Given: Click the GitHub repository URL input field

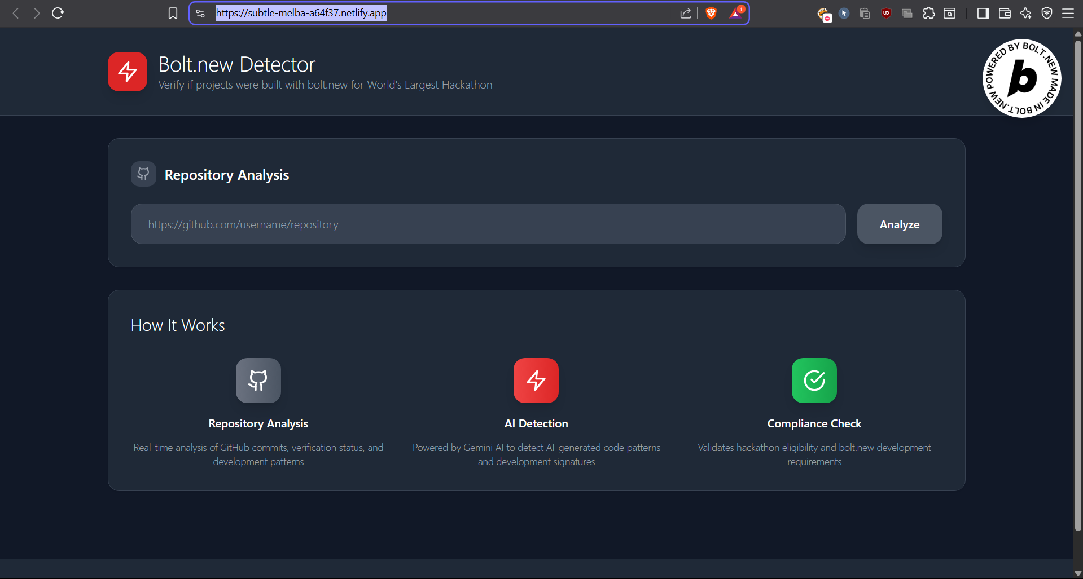Looking at the screenshot, I should pos(488,224).
